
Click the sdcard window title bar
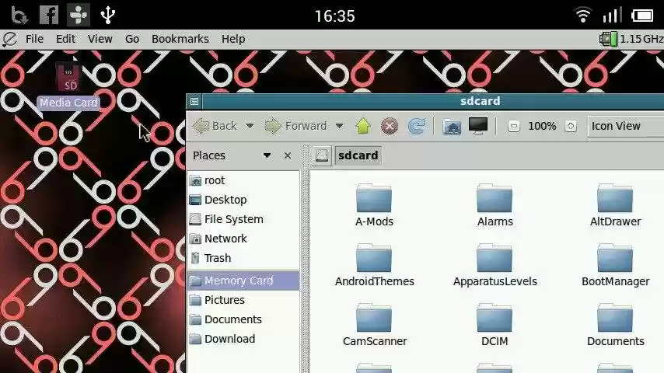click(433, 101)
